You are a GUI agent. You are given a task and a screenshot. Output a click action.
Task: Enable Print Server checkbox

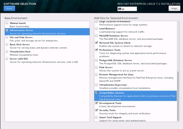point(96,67)
